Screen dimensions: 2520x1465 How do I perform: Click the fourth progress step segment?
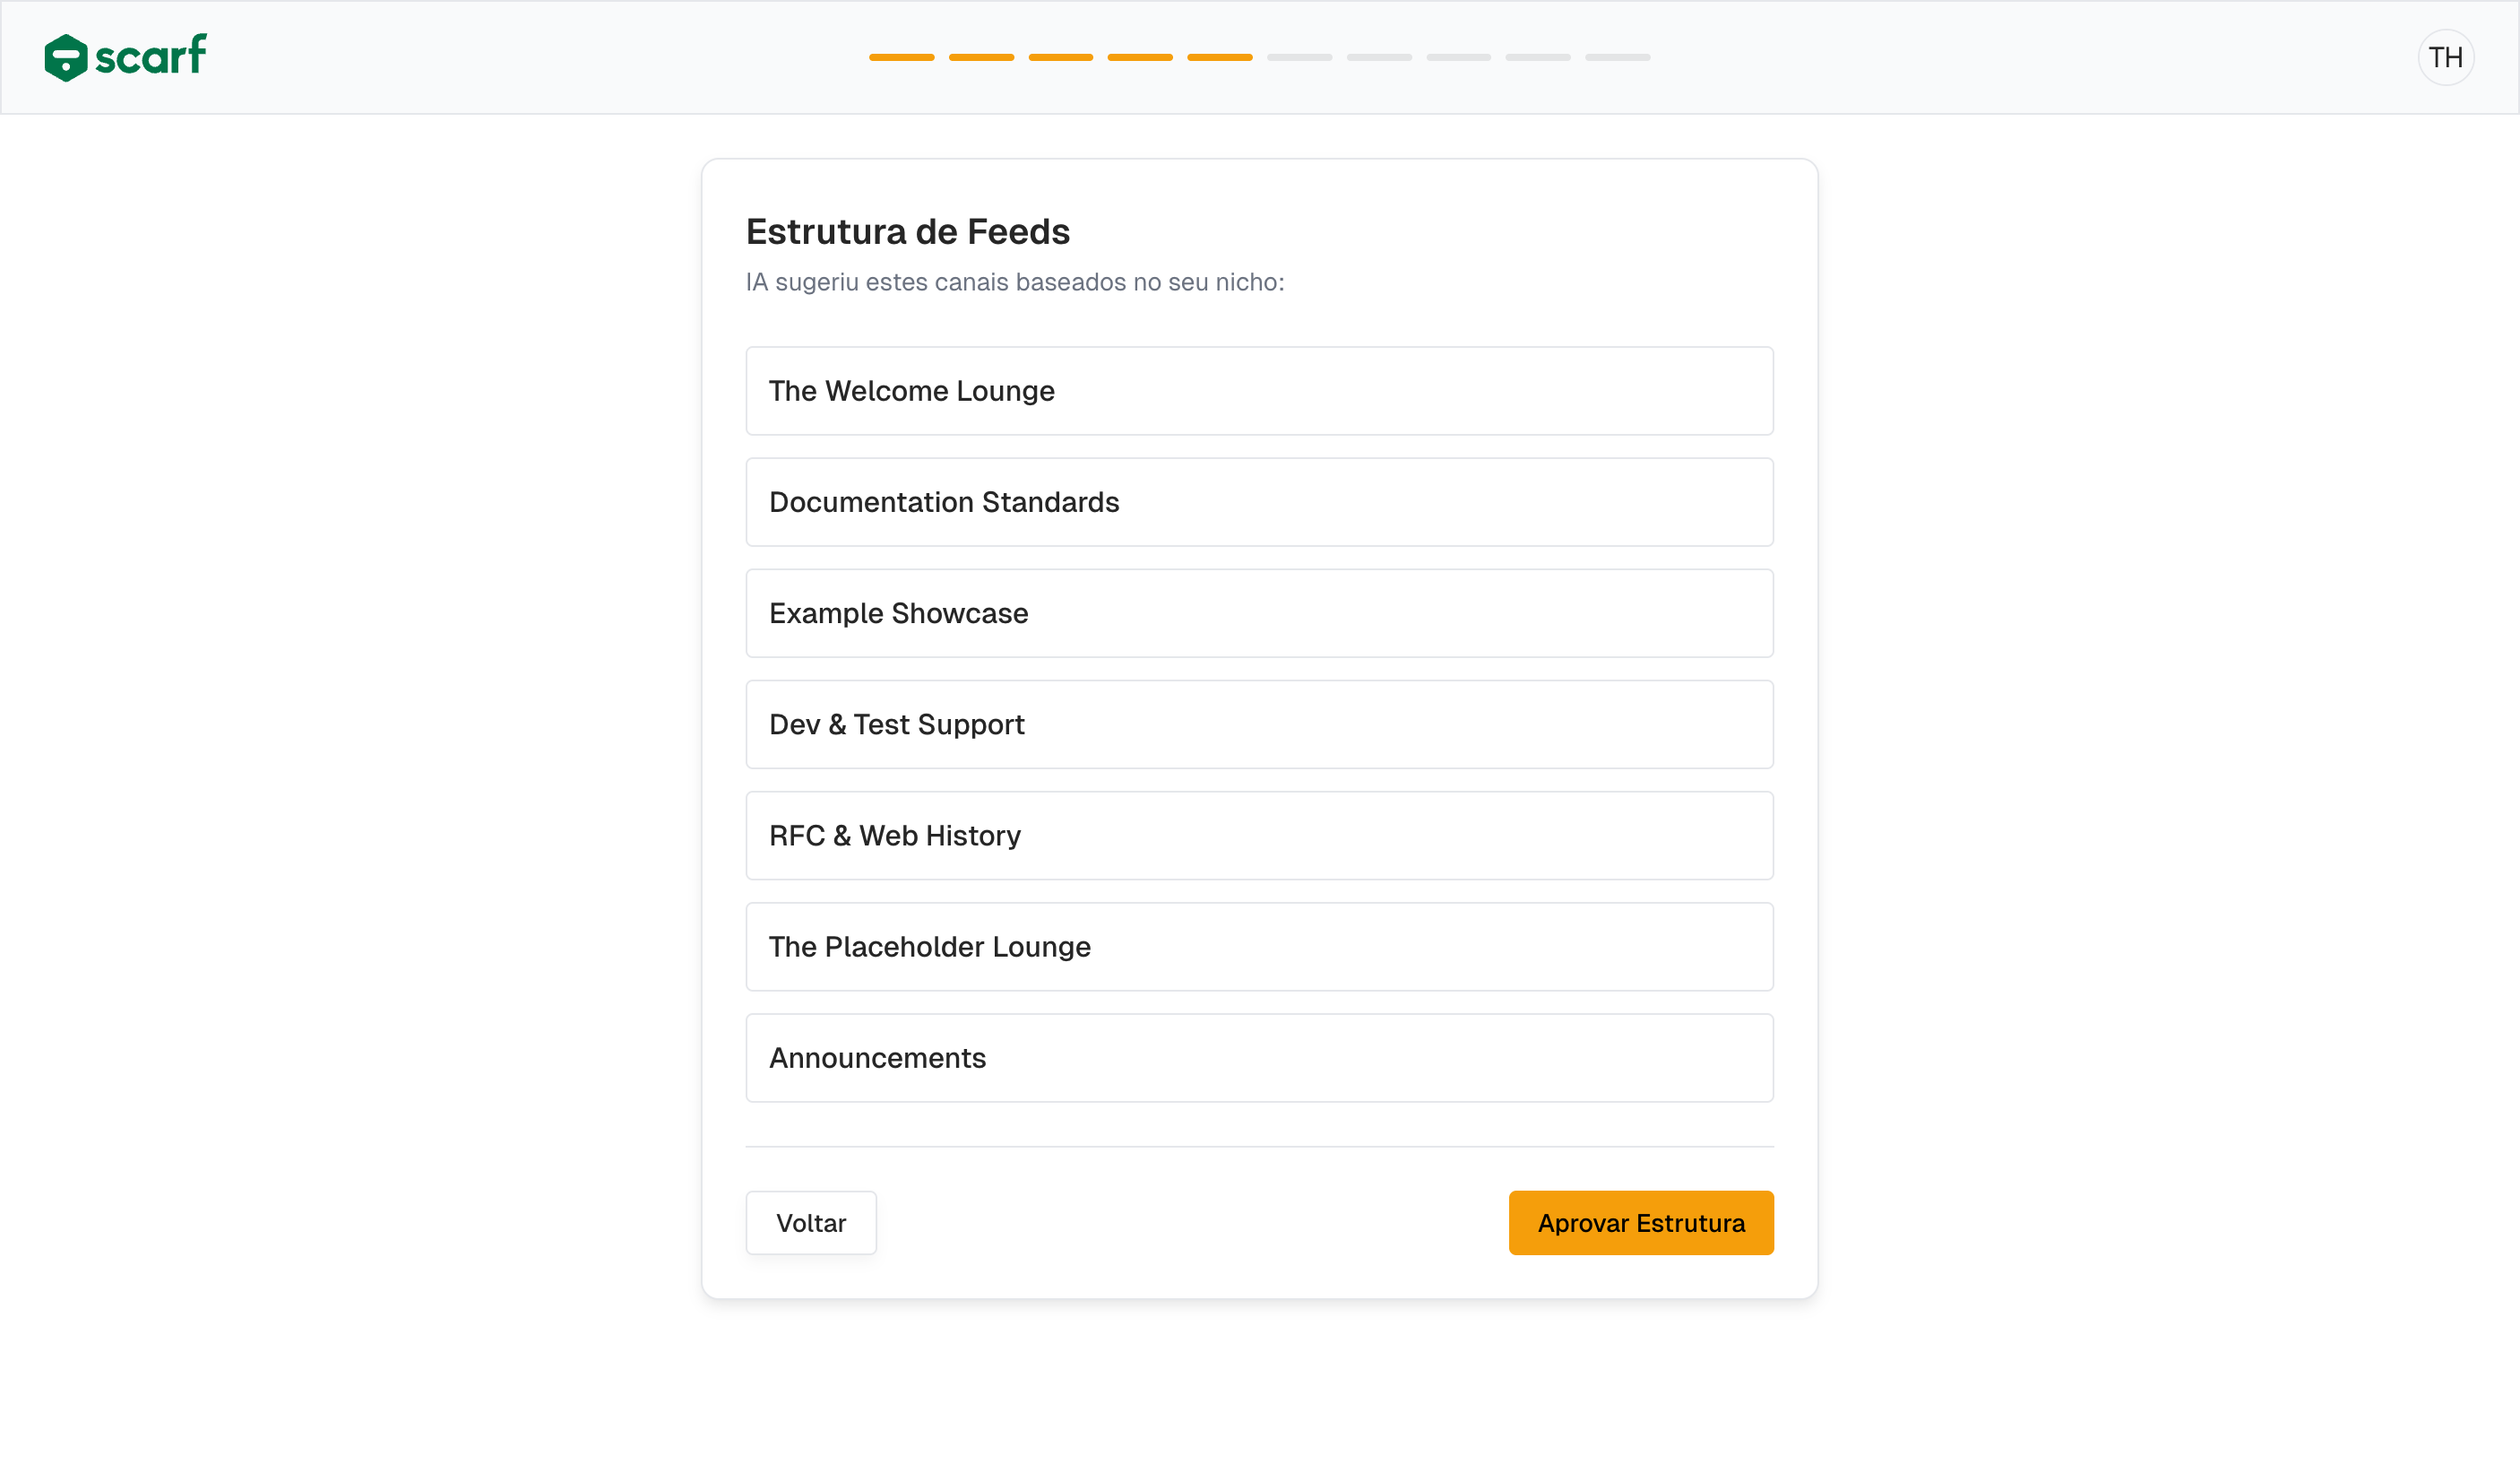pos(1140,57)
